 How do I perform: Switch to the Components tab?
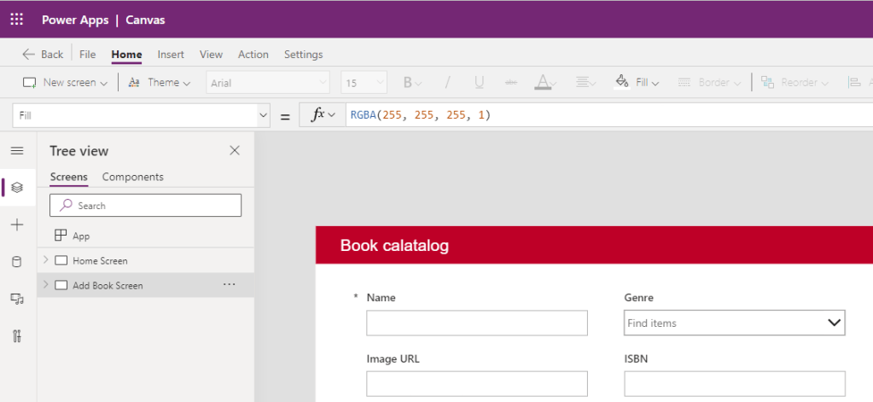132,177
